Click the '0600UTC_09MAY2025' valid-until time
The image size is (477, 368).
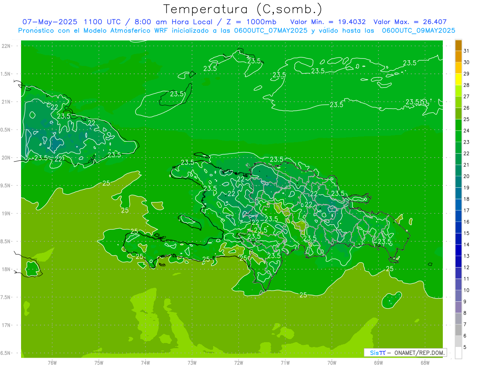[418, 31]
